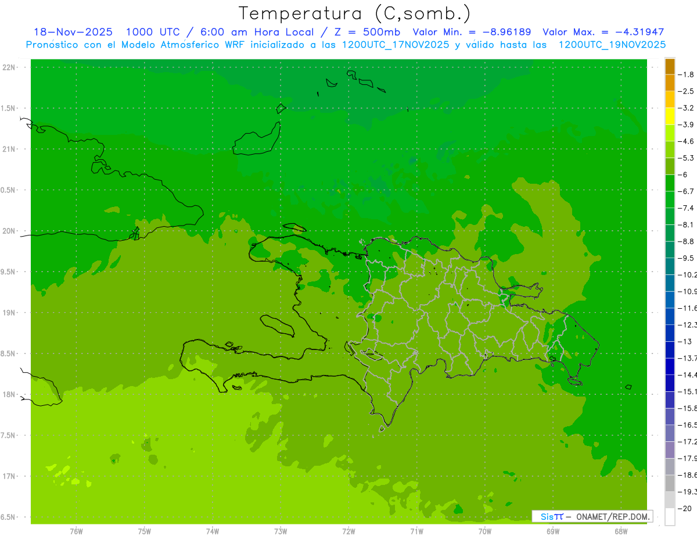
Task: Select the '75W' longitude label
Action: [144, 531]
